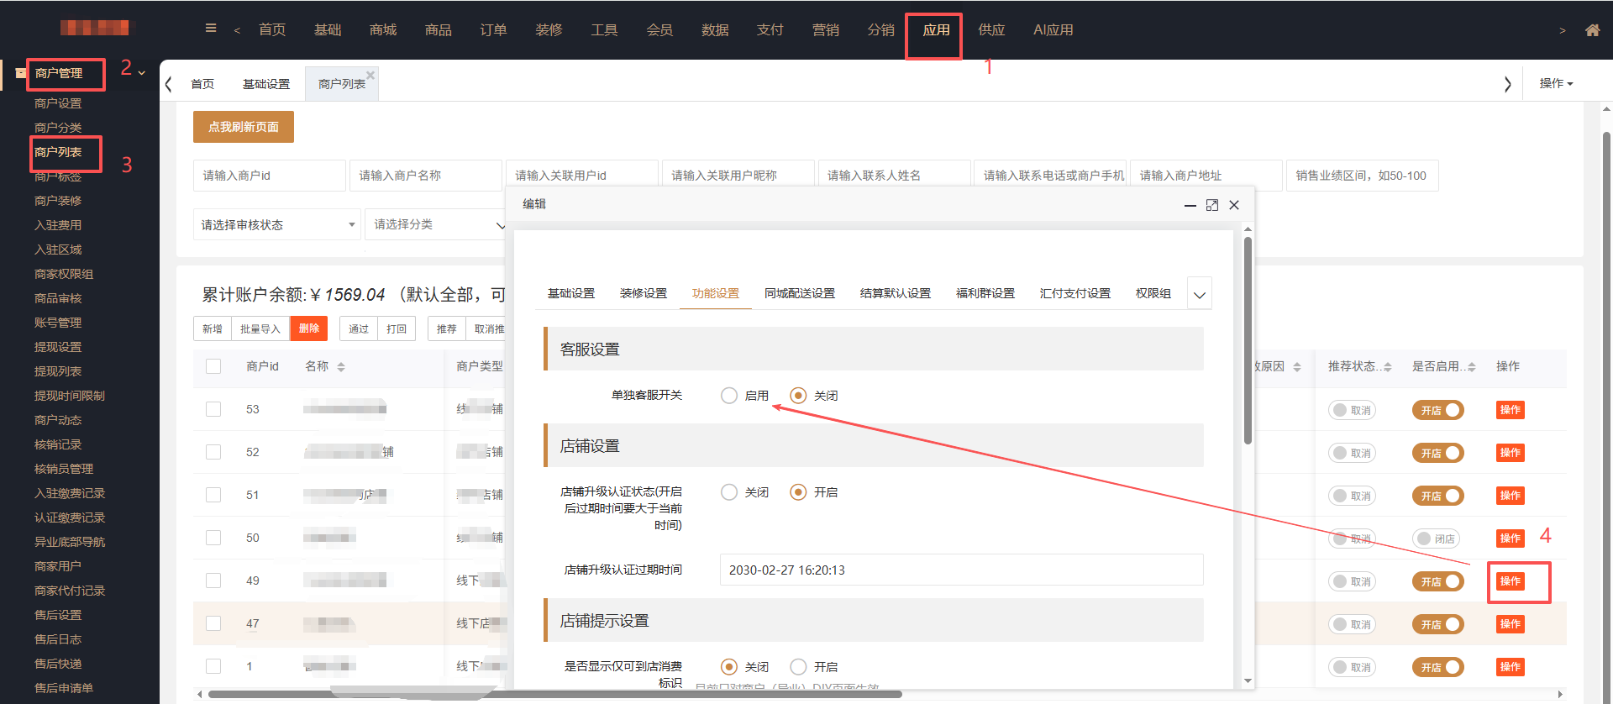
Task: Check the checkbox for merchant row 52
Action: tap(213, 452)
